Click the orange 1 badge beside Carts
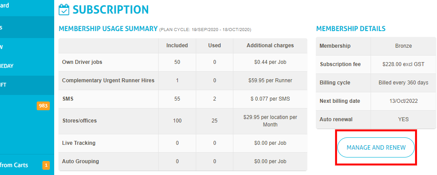This screenshot has width=437, height=175. coord(46,165)
